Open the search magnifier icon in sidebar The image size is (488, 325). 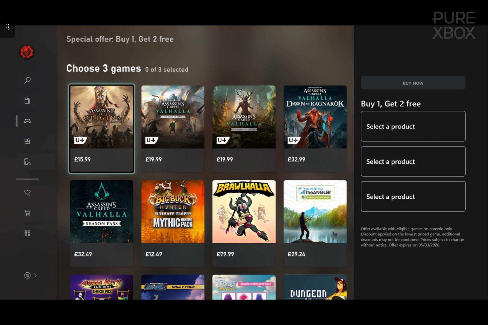tap(27, 80)
